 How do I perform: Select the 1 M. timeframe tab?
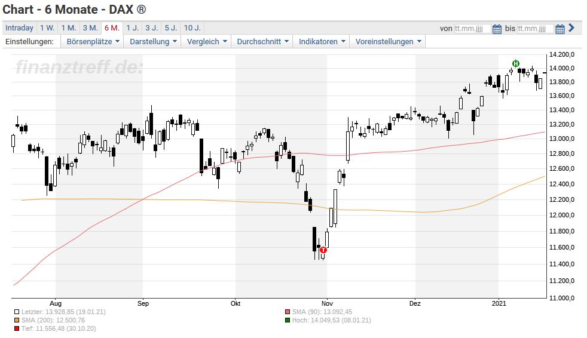(69, 28)
